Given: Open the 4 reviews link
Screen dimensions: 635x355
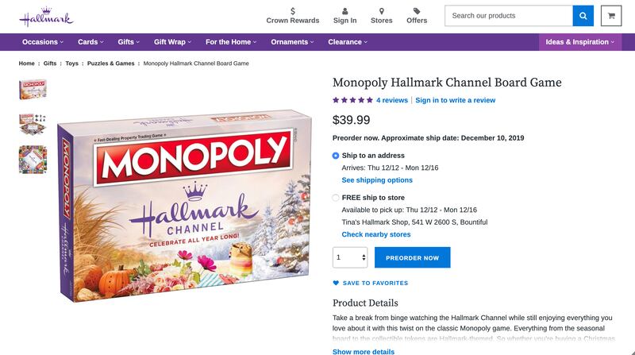Looking at the screenshot, I should click(392, 100).
